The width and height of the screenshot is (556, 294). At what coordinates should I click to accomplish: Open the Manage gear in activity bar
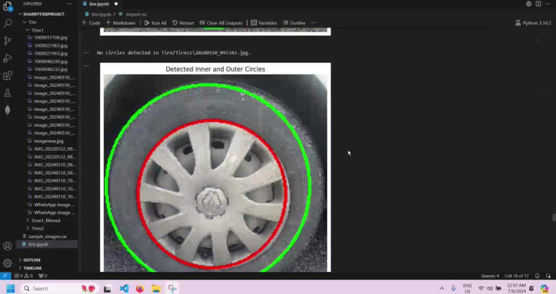click(x=7, y=263)
